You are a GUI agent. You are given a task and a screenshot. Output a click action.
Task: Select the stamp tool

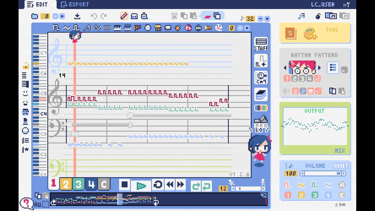pyautogui.click(x=144, y=16)
